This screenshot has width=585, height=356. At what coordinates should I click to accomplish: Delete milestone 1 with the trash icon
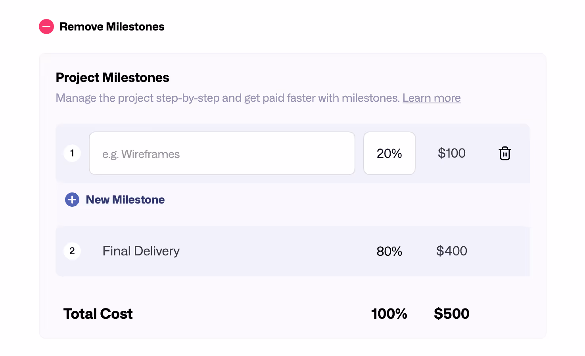pos(504,153)
